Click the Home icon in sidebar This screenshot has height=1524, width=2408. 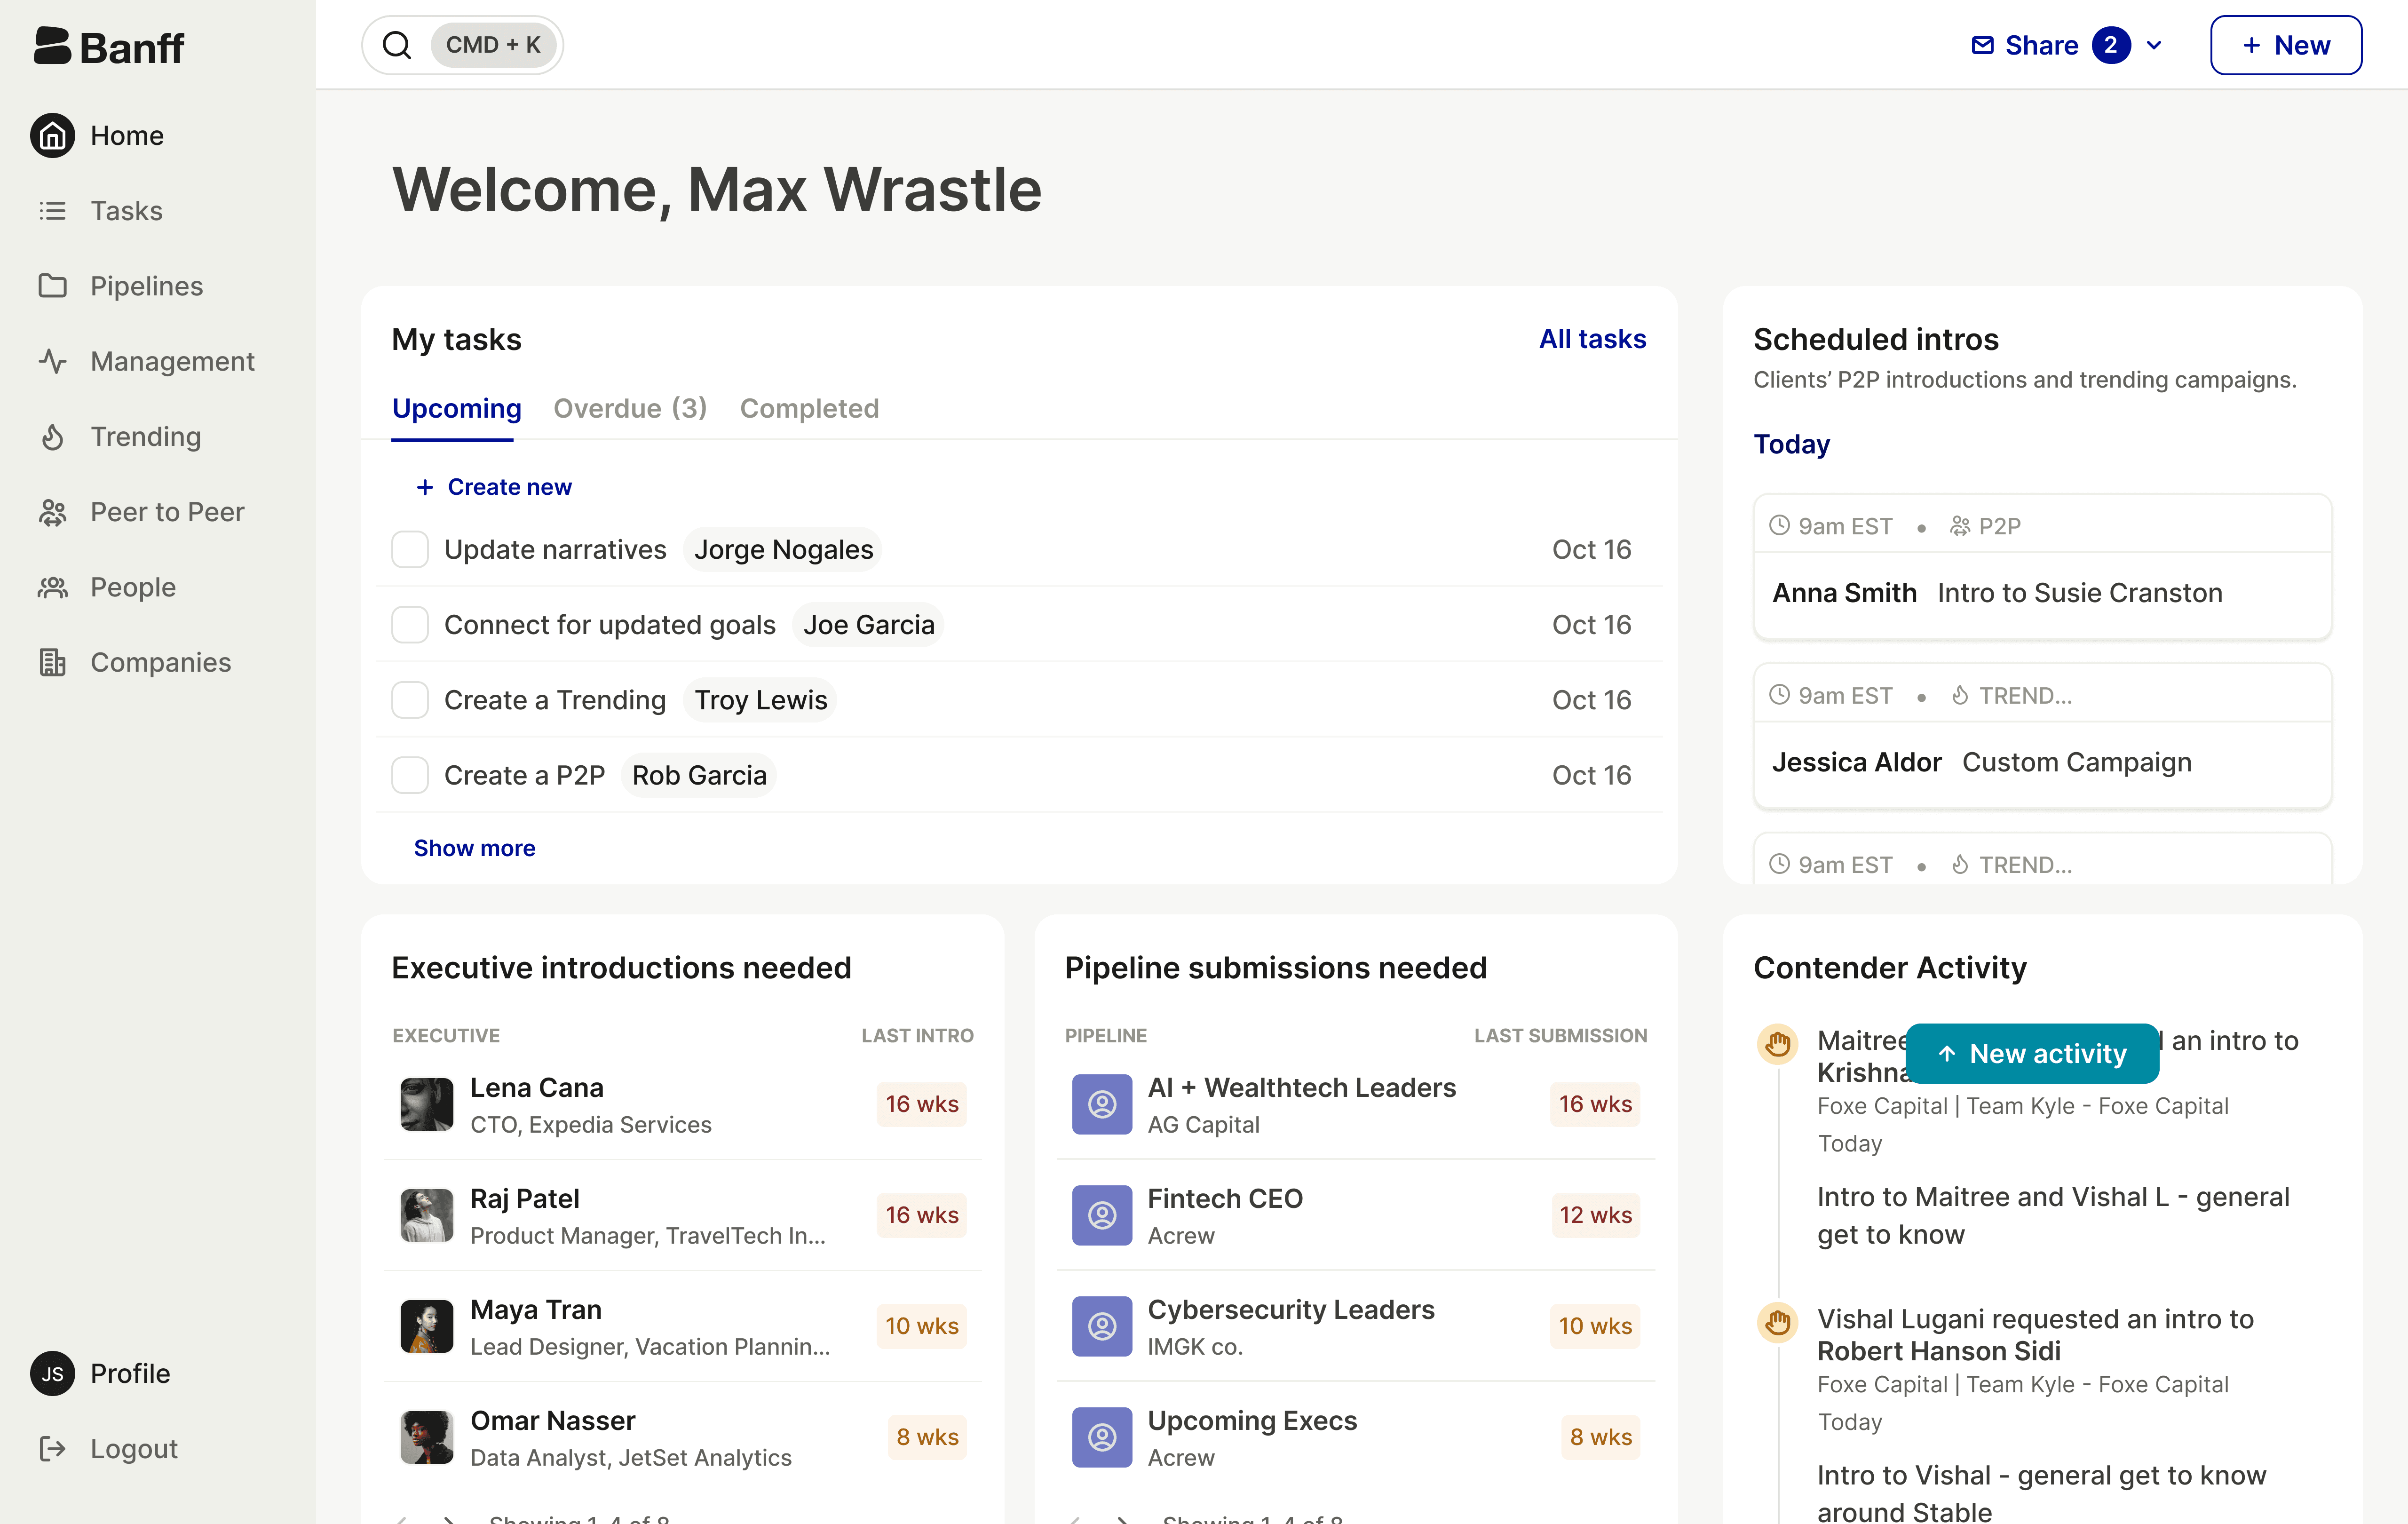point(52,135)
